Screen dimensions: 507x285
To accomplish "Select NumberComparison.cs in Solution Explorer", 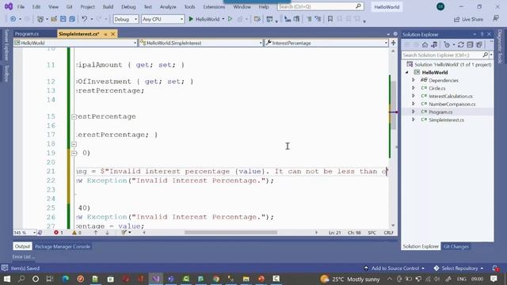I will [x=452, y=104].
